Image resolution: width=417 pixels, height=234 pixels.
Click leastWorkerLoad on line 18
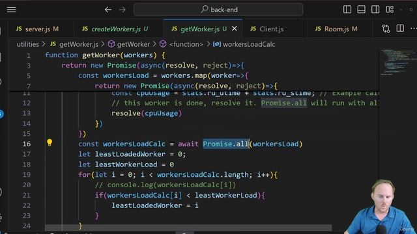click(x=126, y=164)
